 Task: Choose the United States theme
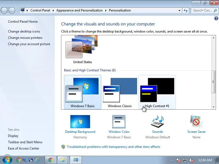(83, 50)
